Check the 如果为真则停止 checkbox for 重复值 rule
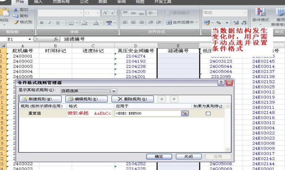 pyautogui.click(x=207, y=113)
